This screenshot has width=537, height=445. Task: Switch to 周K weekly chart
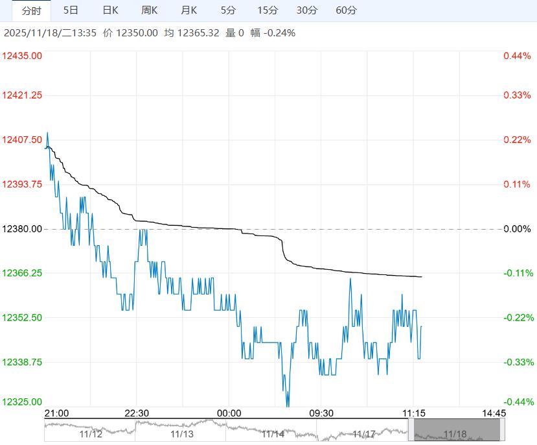pyautogui.click(x=150, y=10)
